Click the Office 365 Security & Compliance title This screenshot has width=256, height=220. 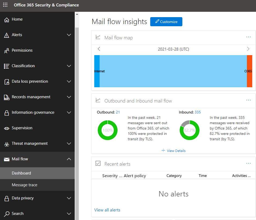(x=46, y=5)
